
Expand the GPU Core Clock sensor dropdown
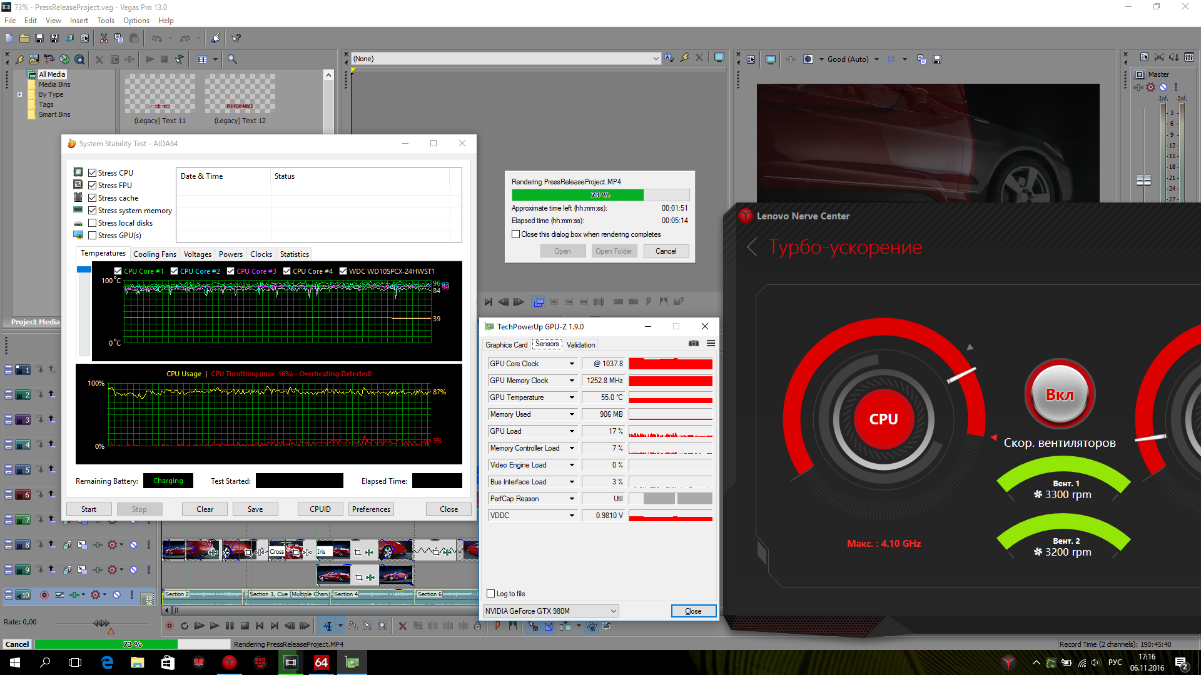pyautogui.click(x=572, y=364)
